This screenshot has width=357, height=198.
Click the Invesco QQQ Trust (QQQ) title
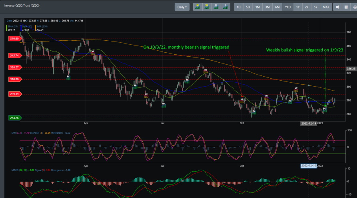22,6
